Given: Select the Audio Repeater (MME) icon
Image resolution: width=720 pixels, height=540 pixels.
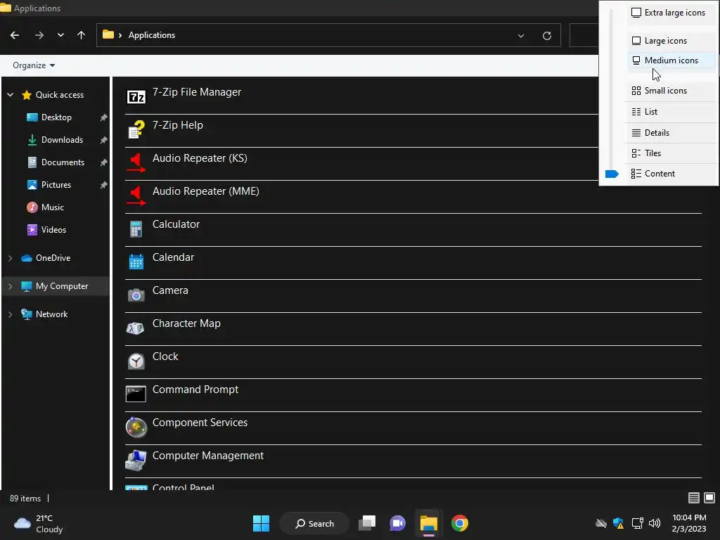Looking at the screenshot, I should tap(136, 196).
